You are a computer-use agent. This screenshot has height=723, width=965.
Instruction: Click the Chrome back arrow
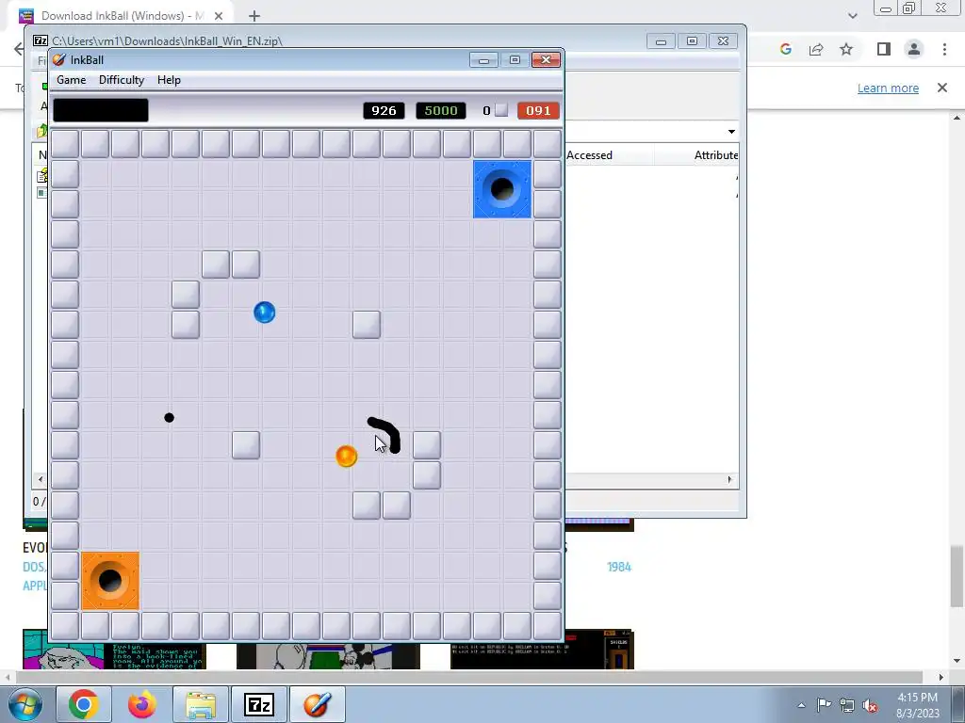pos(19,49)
